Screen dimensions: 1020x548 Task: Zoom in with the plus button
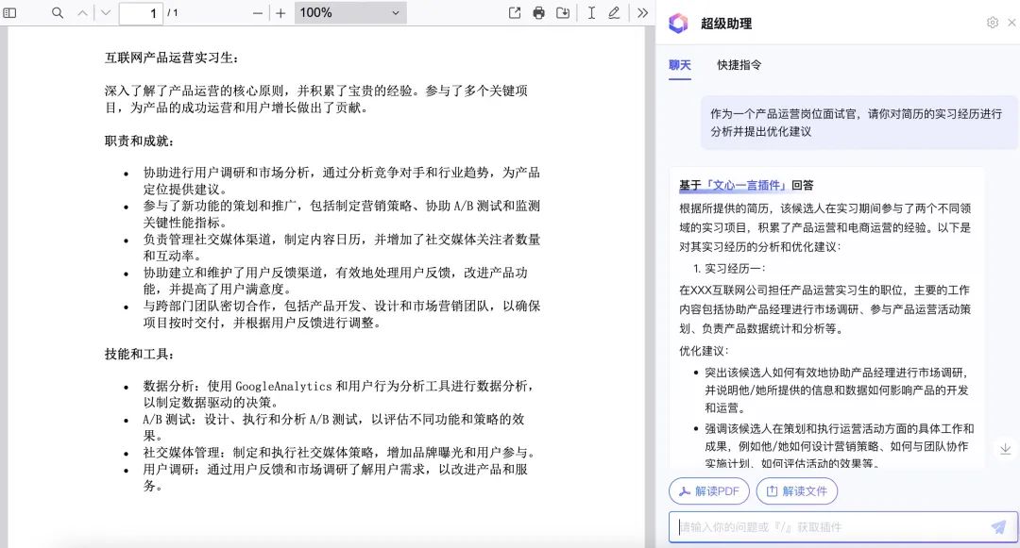(280, 13)
